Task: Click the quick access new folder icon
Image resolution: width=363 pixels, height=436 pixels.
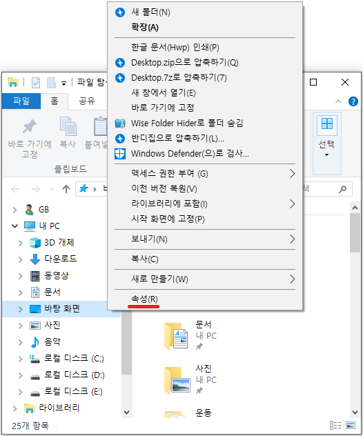Action: (51, 83)
